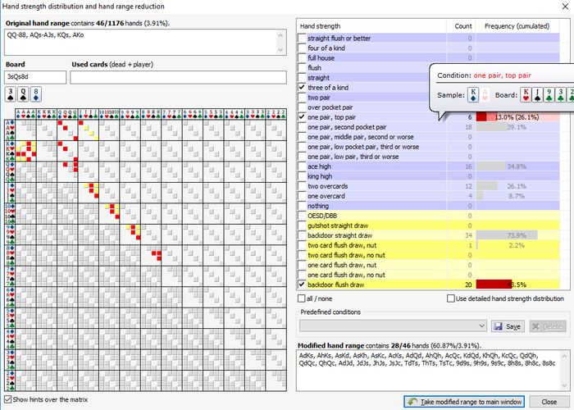
Task: Click 'Take modified range to main window'
Action: click(x=464, y=402)
